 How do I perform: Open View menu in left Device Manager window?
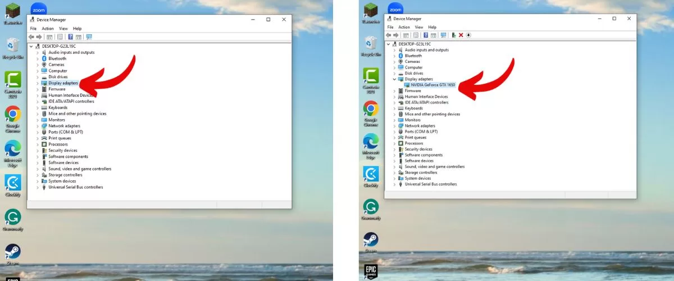point(63,28)
